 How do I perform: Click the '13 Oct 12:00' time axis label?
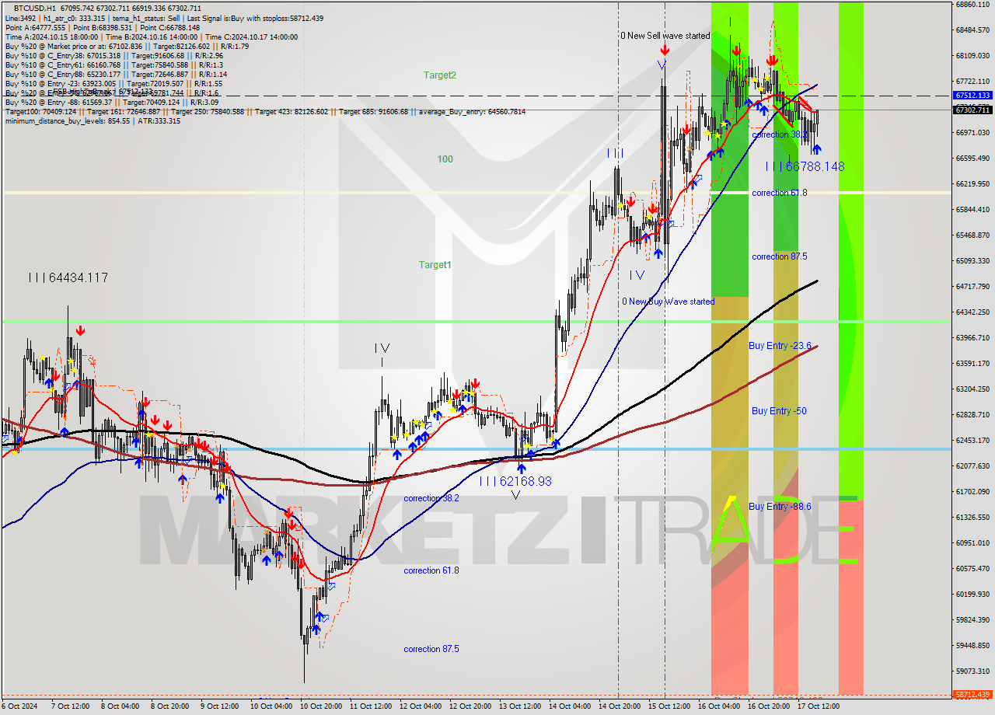point(520,706)
